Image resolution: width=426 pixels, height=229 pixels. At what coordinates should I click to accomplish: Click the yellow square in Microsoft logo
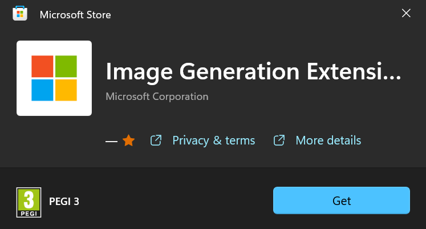pos(66,90)
